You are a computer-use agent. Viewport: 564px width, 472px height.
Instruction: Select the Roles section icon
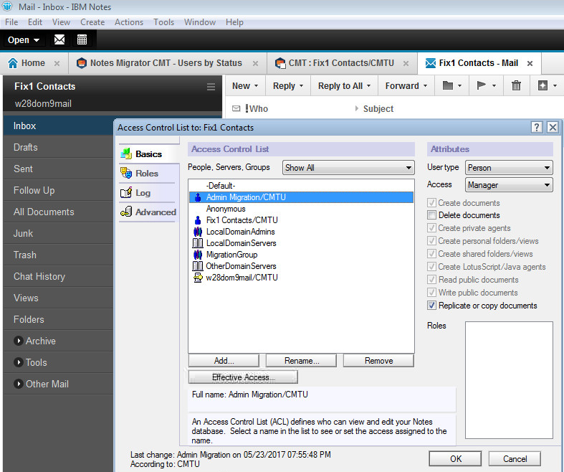(126, 173)
